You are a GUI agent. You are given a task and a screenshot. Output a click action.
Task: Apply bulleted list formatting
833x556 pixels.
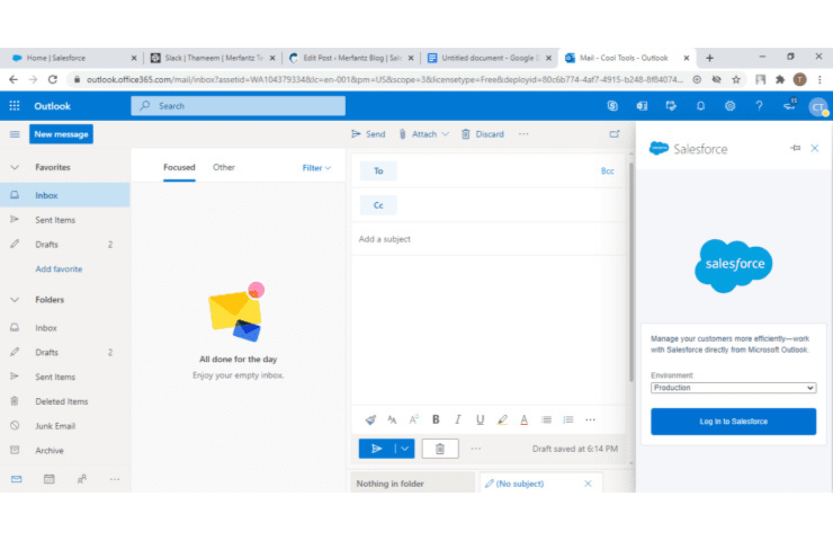[546, 420]
